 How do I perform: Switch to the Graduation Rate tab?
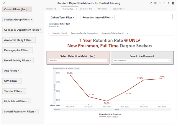[86, 9]
